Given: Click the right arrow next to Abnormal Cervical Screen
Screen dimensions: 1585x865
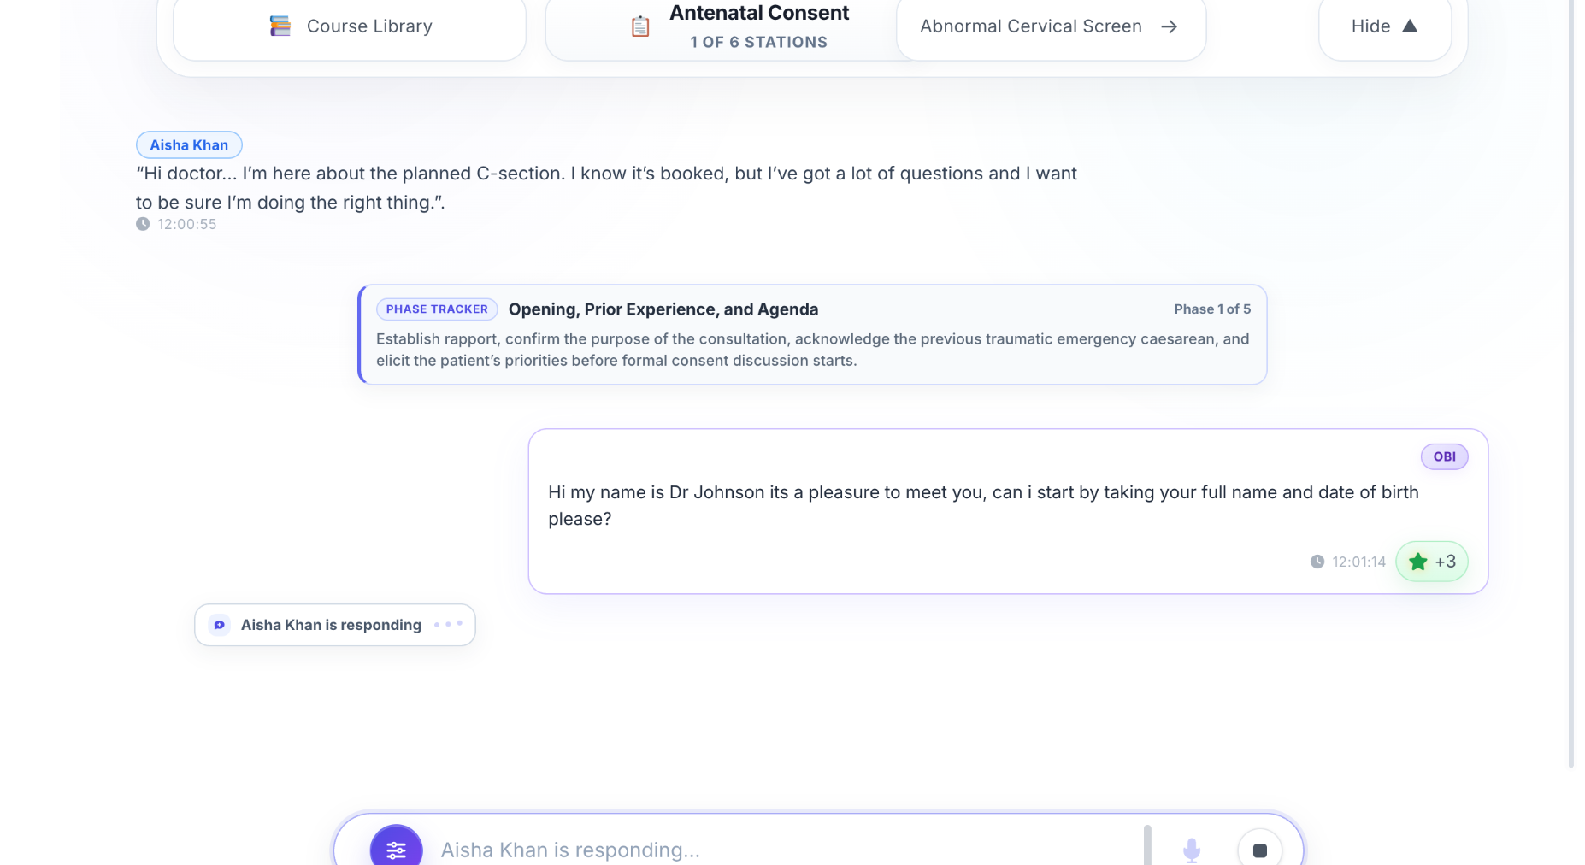Looking at the screenshot, I should coord(1169,26).
